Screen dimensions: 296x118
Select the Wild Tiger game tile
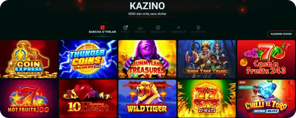[147, 99]
